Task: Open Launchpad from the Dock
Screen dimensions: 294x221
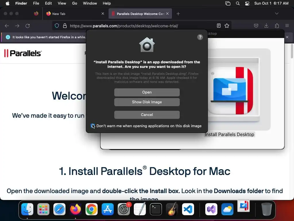Action: (x=43, y=209)
